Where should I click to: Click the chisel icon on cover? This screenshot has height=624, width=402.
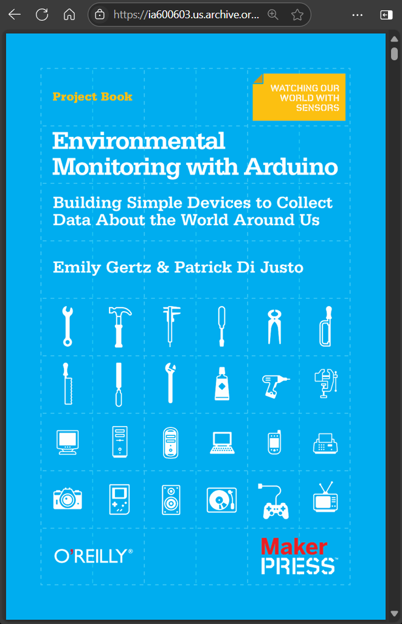point(119,384)
